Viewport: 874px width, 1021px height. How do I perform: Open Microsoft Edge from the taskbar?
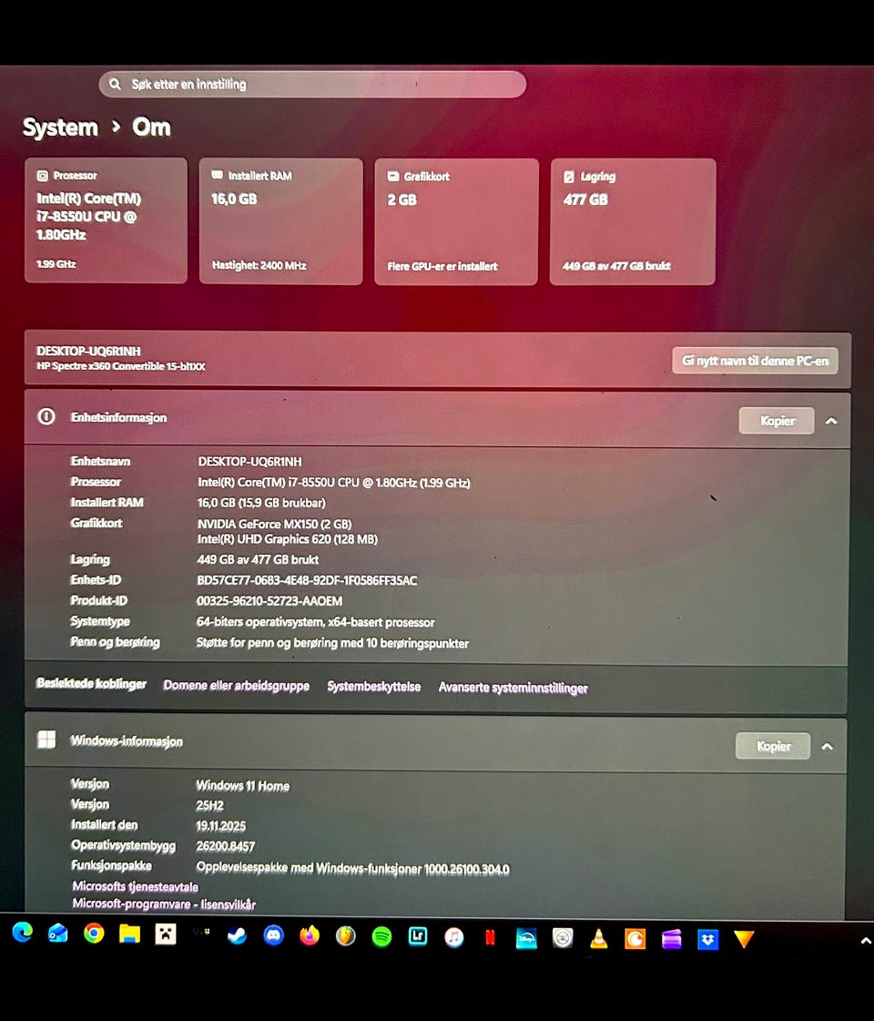pyautogui.click(x=23, y=934)
